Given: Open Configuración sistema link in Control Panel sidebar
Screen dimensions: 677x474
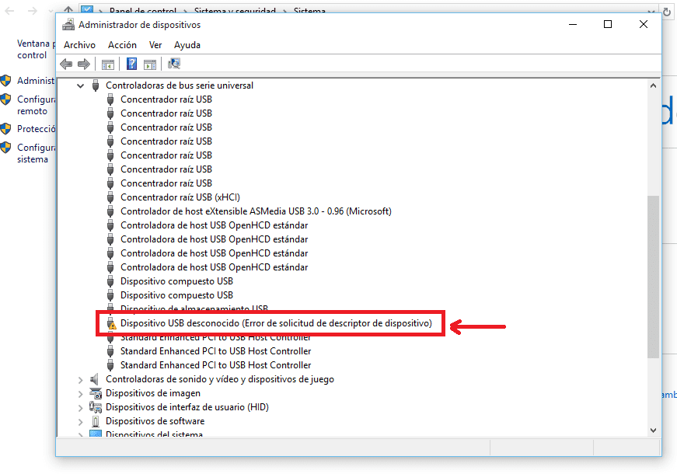Looking at the screenshot, I should (x=37, y=153).
